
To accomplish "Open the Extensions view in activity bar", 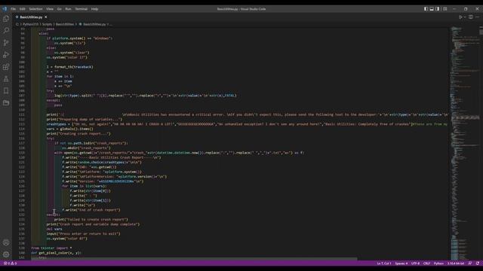I will click(6, 67).
